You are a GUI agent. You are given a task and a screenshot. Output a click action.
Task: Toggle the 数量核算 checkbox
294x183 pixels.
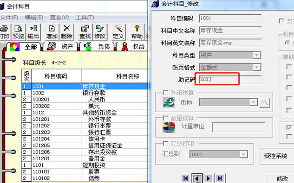tap(165, 118)
